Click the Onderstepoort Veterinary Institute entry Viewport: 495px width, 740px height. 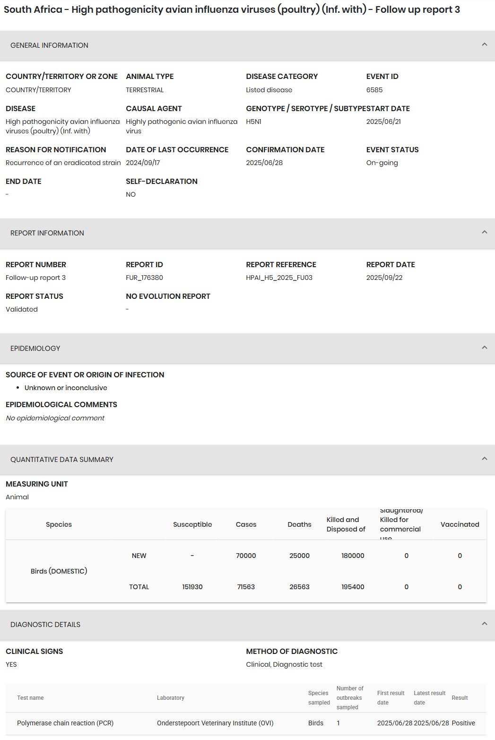[x=215, y=723]
